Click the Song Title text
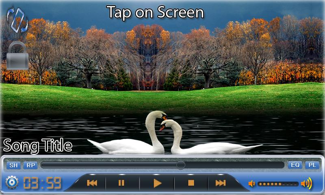The height and width of the screenshot is (195, 325). pyautogui.click(x=38, y=146)
